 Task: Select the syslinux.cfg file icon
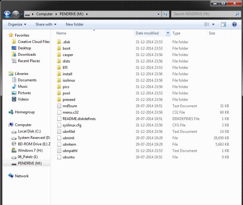coord(59,125)
